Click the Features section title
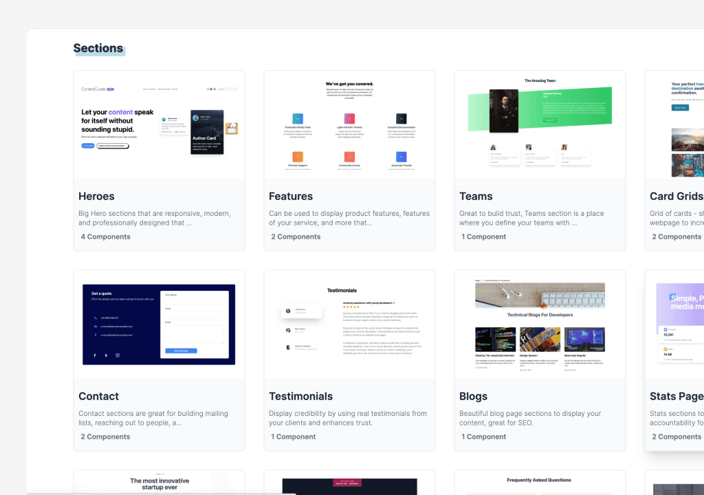This screenshot has width=704, height=495. [291, 197]
